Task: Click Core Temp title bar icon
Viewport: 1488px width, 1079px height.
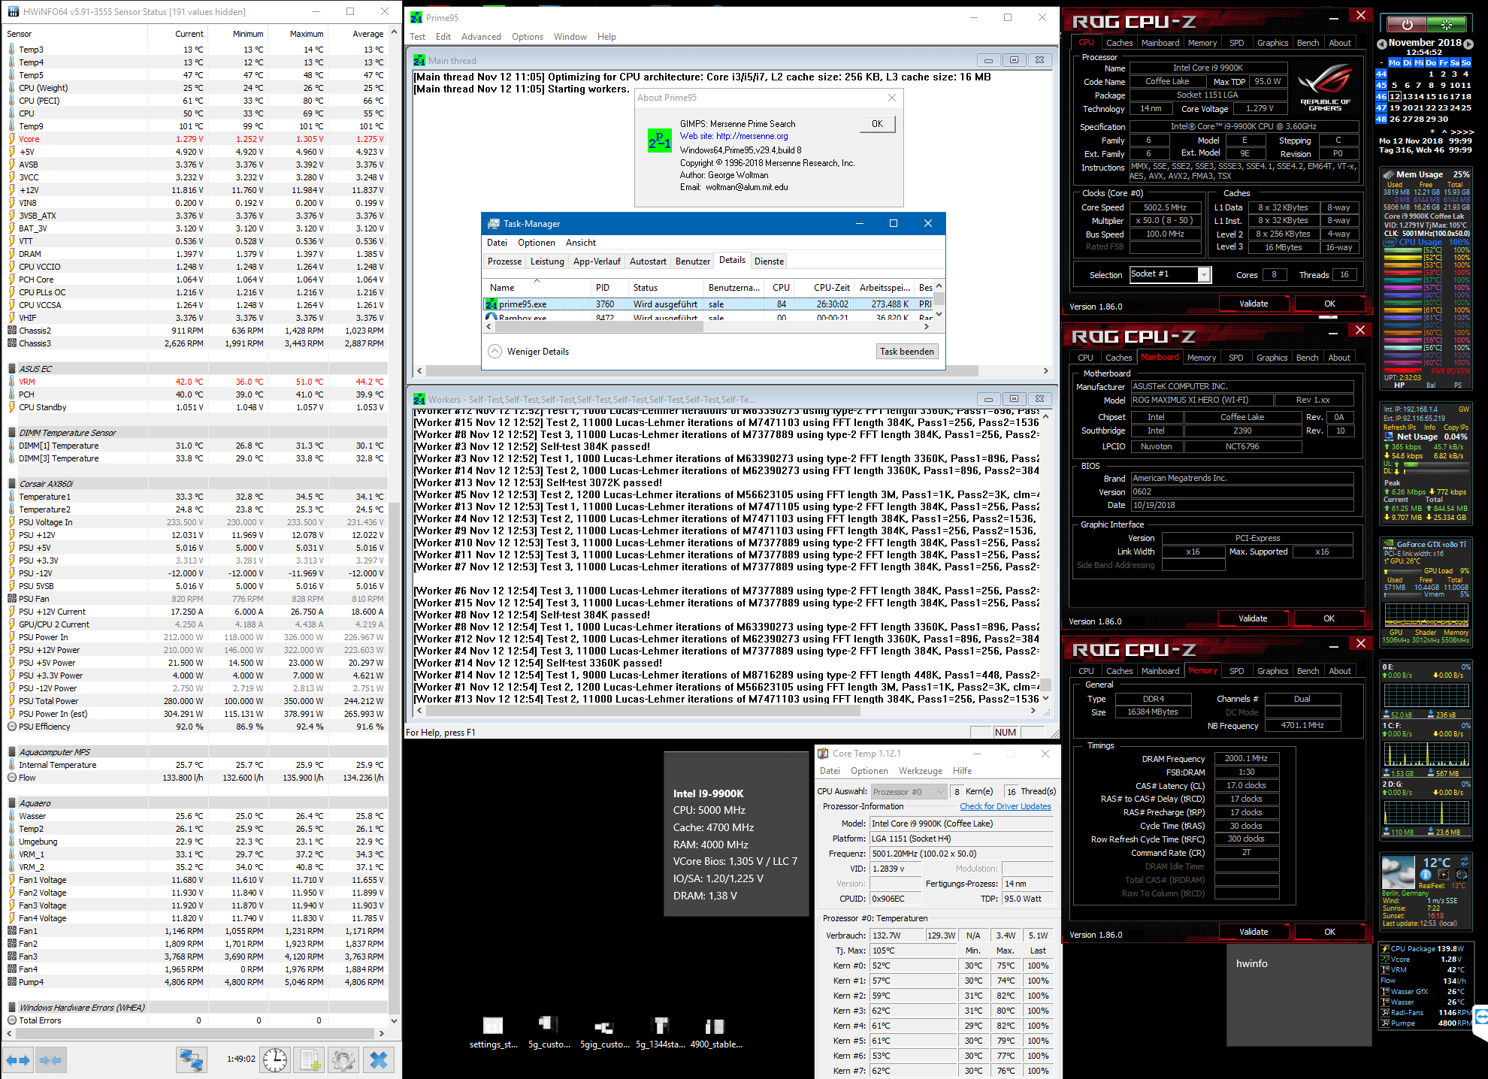Action: click(823, 754)
